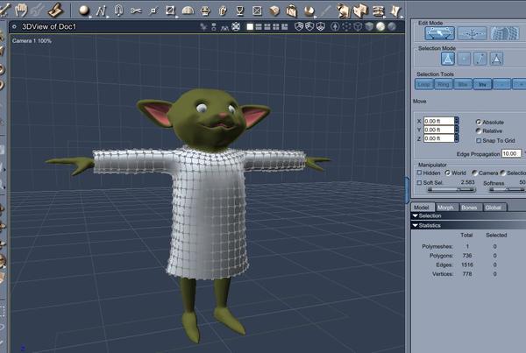
Task: Click the last toolbar icon on the right
Action: (396, 11)
